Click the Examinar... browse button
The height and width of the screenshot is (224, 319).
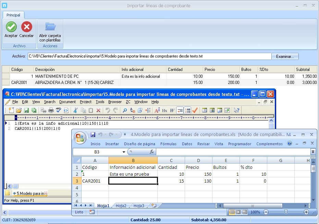tap(285, 56)
